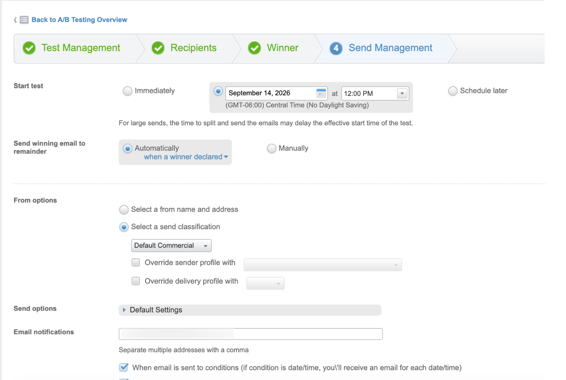Click the 'Send winning email to remainder' label
Image resolution: width=566 pixels, height=380 pixels.
pos(49,147)
